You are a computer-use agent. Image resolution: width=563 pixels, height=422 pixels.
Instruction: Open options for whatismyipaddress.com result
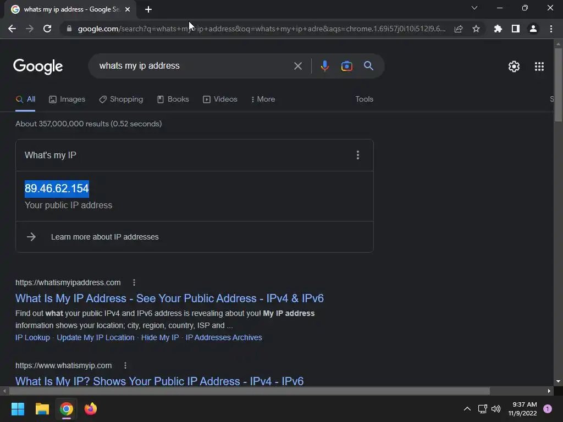tap(134, 282)
